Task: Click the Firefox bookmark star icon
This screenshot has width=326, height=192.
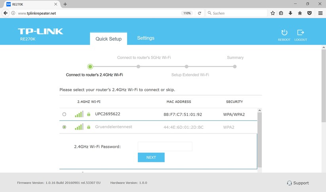Action: [x=273, y=13]
